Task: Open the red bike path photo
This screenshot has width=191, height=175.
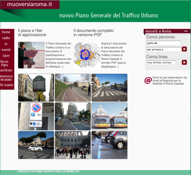Action: click(73, 88)
